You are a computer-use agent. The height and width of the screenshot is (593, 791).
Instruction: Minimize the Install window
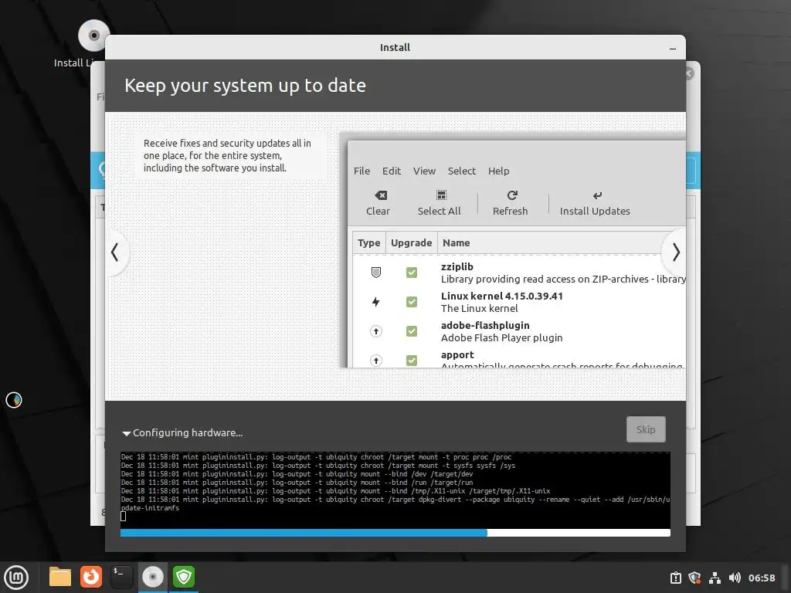(x=673, y=49)
